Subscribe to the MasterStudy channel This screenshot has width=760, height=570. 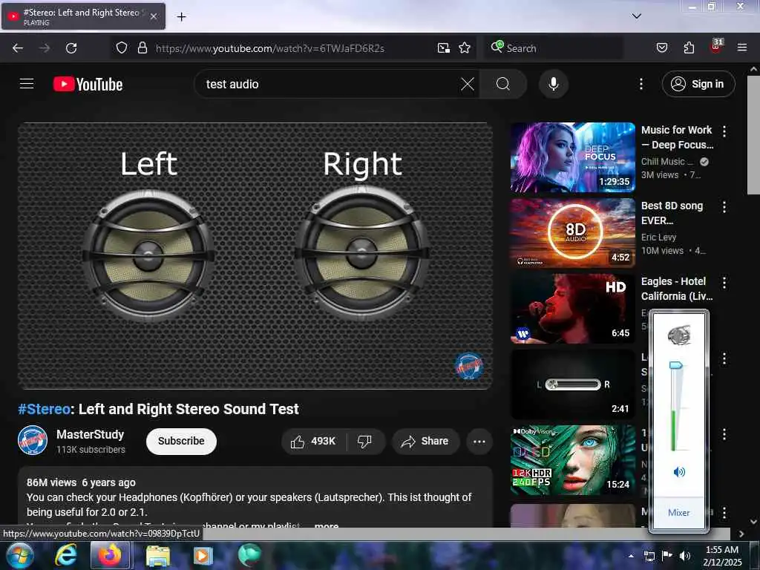pyautogui.click(x=181, y=441)
